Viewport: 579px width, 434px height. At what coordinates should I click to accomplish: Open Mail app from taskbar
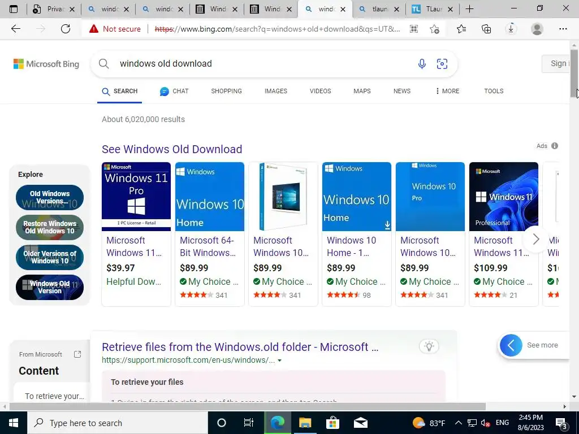point(360,423)
